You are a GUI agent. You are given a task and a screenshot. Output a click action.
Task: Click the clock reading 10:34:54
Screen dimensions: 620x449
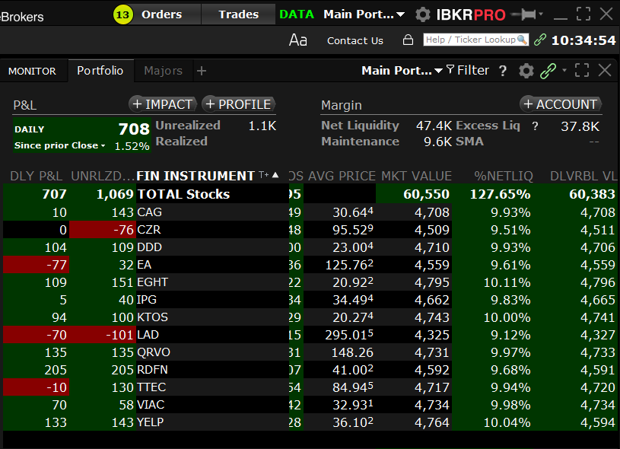tap(583, 40)
